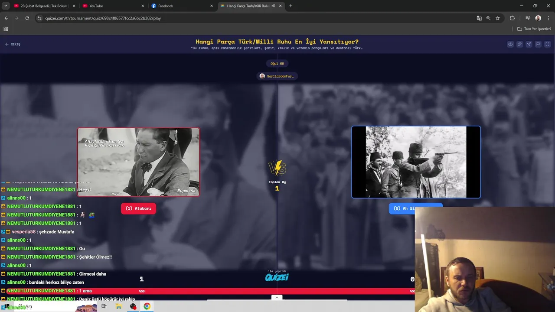
Task: Expand the bottom panel chevron
Action: pyautogui.click(x=277, y=297)
